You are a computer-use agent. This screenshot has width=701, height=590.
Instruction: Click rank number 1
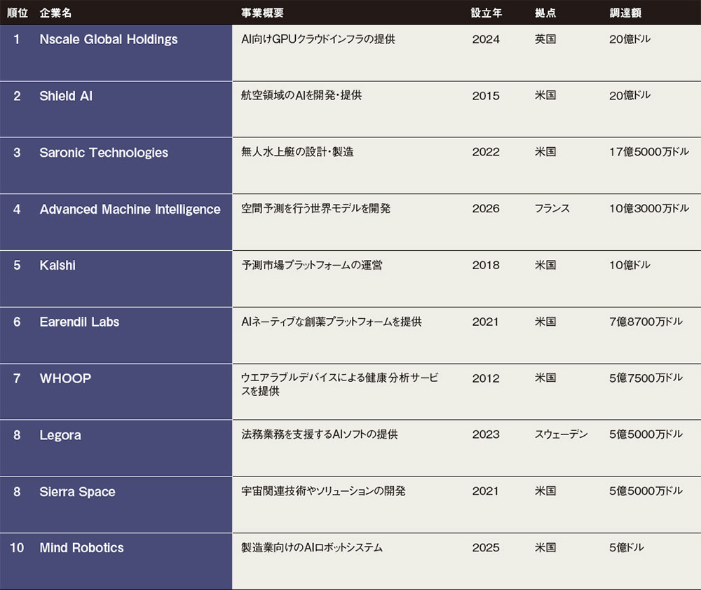pyautogui.click(x=17, y=40)
